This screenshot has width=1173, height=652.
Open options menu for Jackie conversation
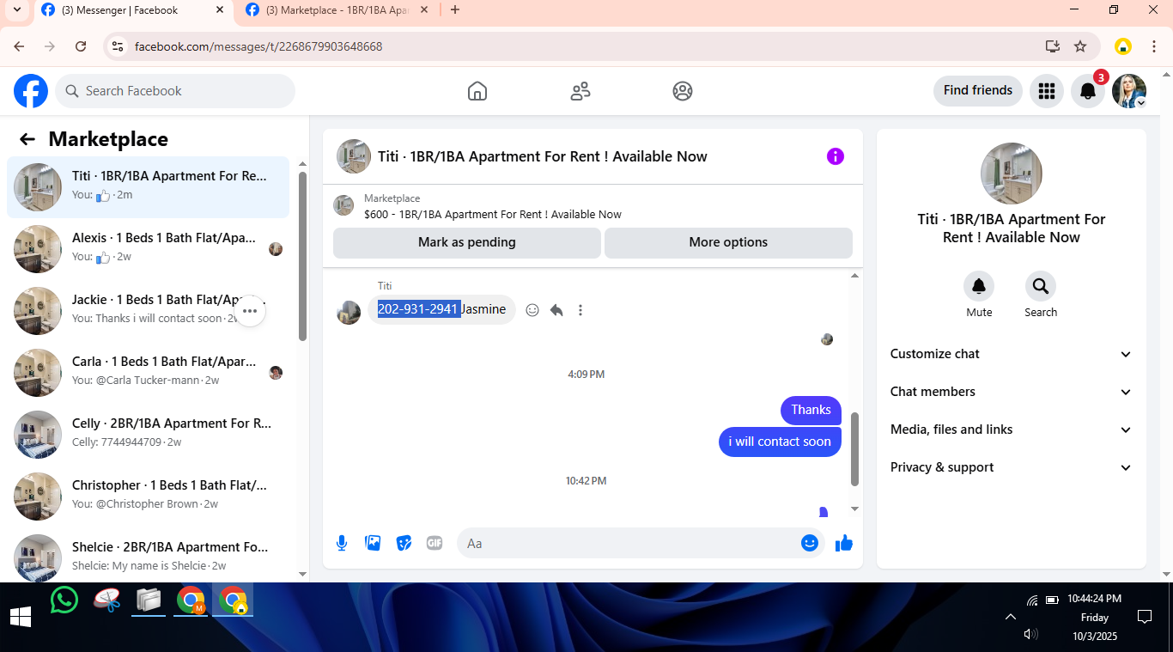point(250,311)
